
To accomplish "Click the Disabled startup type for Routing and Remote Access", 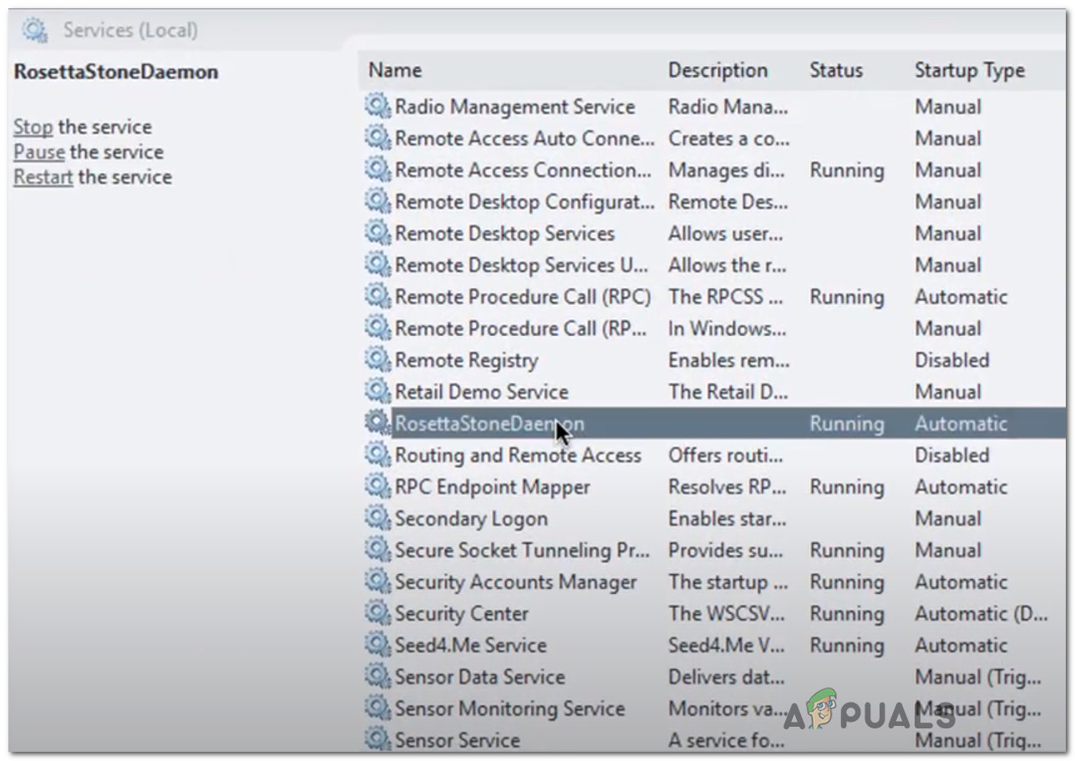I will click(x=951, y=455).
